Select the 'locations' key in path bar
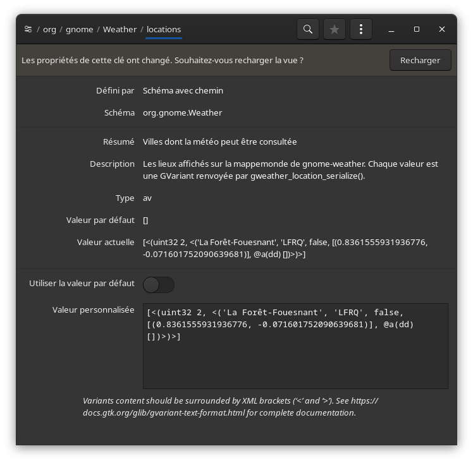The height and width of the screenshot is (463, 473). [x=164, y=29]
